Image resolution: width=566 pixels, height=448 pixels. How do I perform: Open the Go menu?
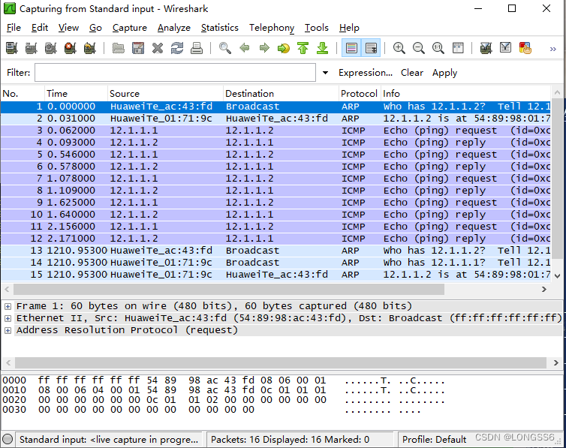point(95,28)
